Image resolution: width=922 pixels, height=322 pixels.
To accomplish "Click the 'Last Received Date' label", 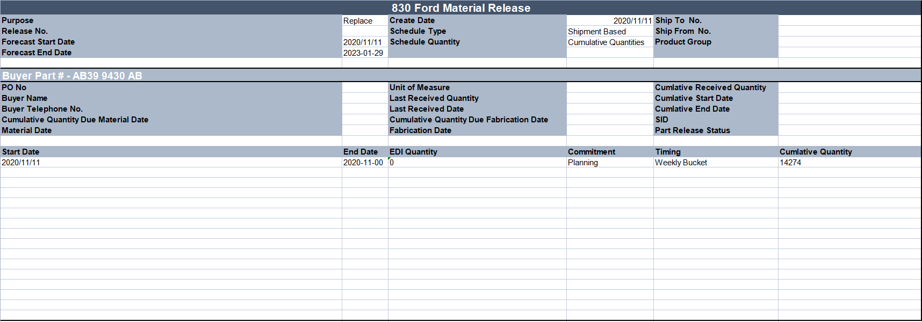I will pyautogui.click(x=477, y=109).
